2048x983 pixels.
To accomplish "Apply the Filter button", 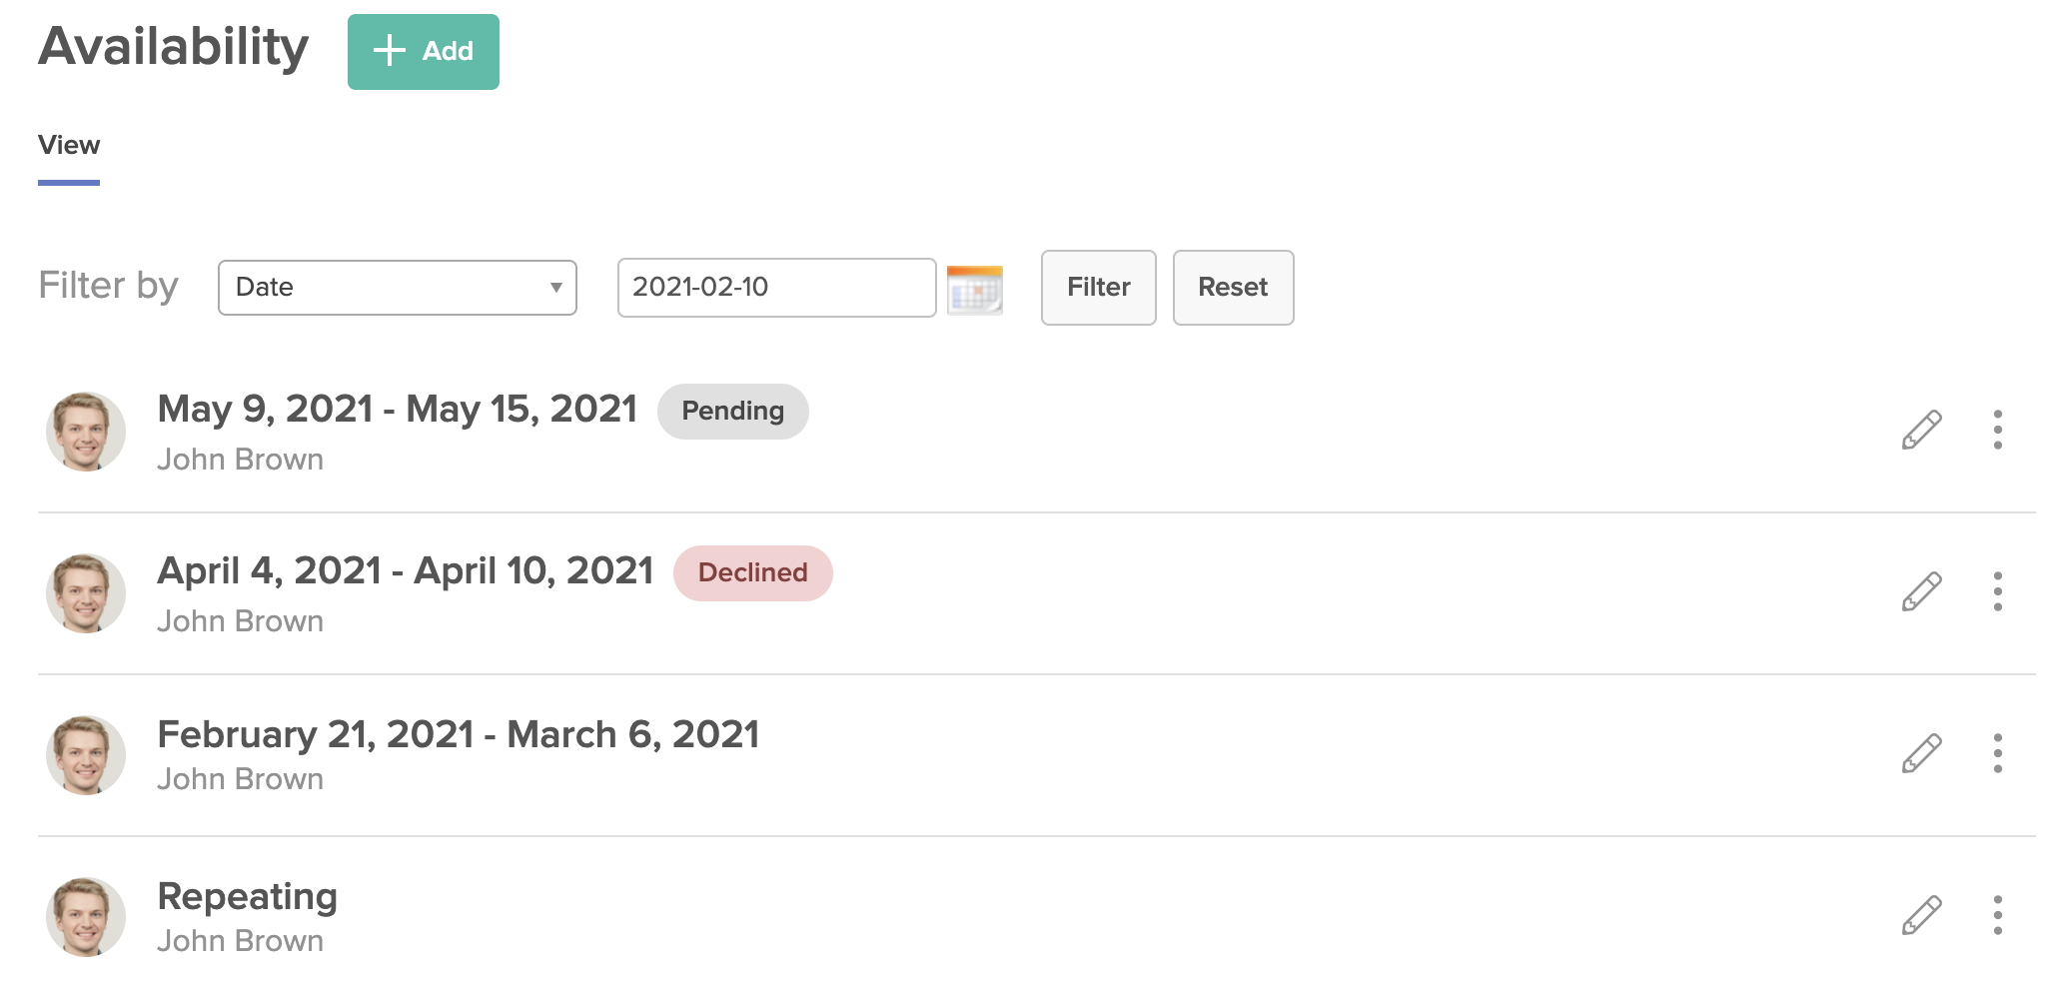I will pyautogui.click(x=1098, y=288).
